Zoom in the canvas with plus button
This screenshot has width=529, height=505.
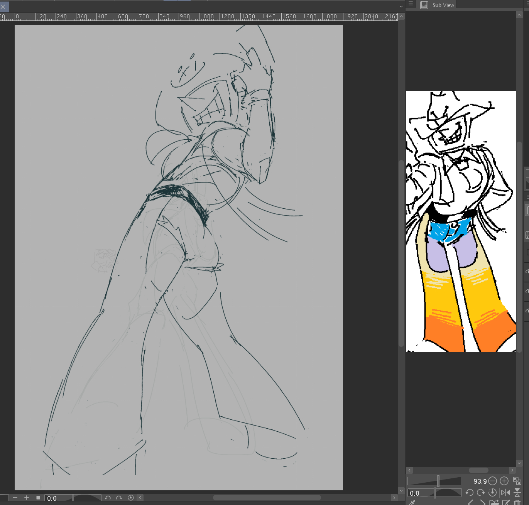coord(27,498)
